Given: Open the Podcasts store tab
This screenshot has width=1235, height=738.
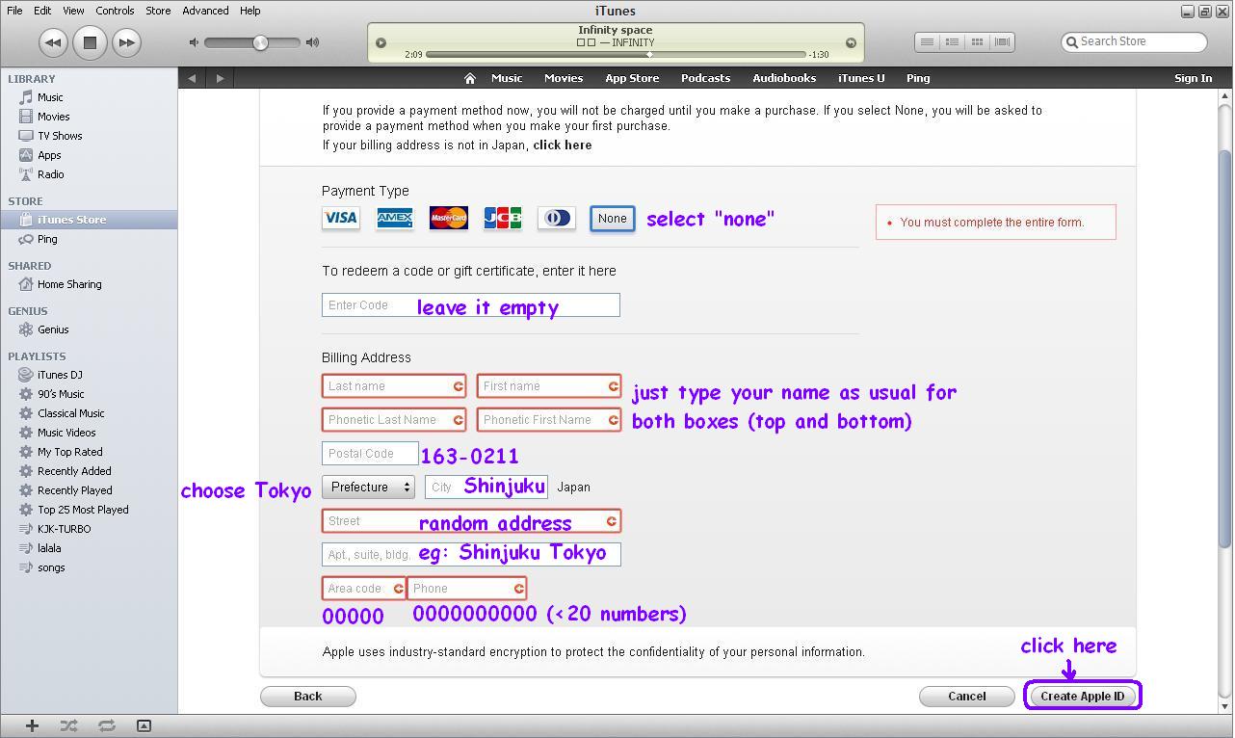Looking at the screenshot, I should tap(705, 78).
